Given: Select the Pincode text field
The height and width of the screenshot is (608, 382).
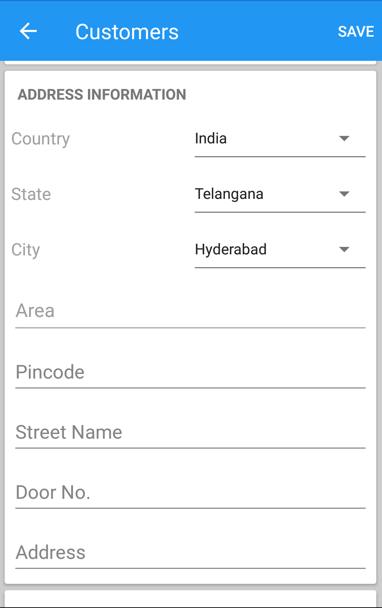Looking at the screenshot, I should click(190, 372).
